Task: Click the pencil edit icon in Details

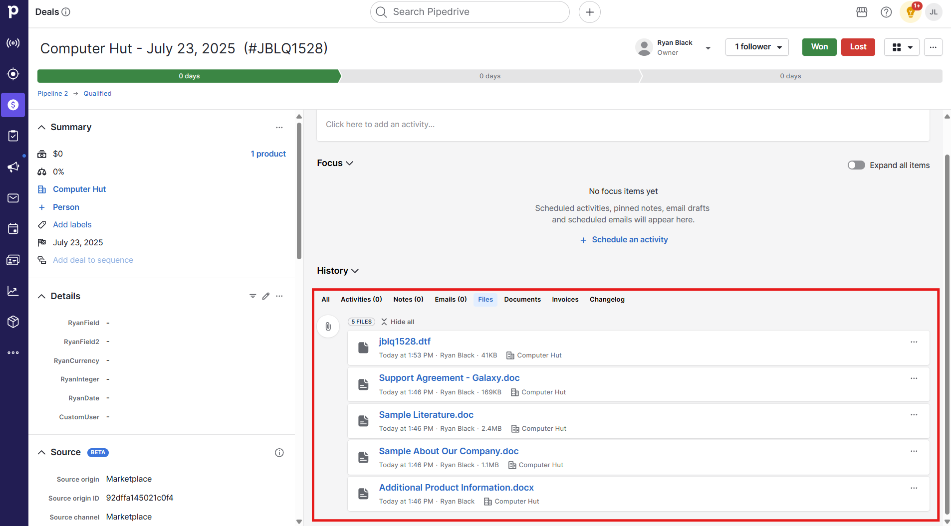Action: pyautogui.click(x=266, y=296)
